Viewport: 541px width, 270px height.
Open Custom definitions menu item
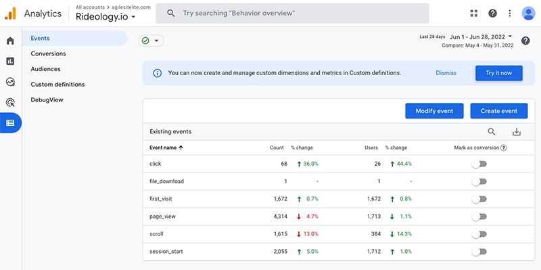point(57,84)
